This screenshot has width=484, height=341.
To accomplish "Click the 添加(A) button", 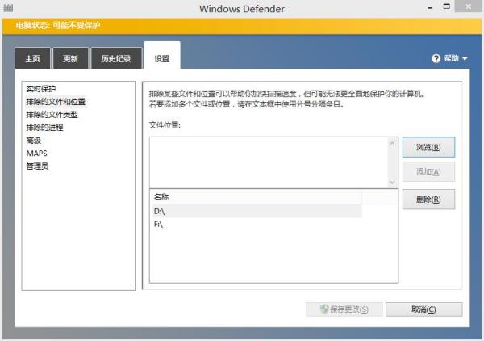I will 428,171.
